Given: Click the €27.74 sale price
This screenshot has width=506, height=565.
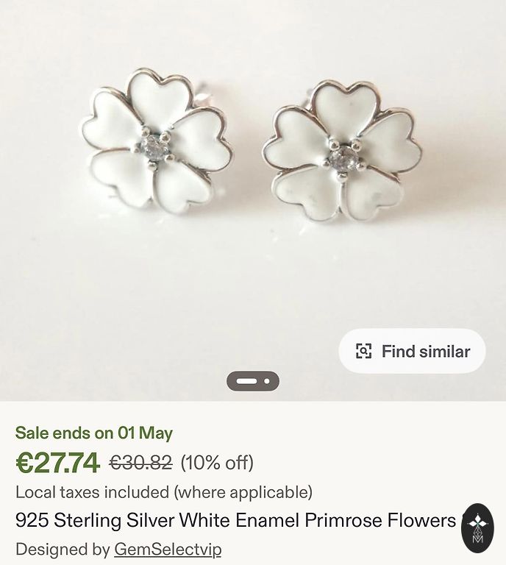Looking at the screenshot, I should pyautogui.click(x=57, y=463).
